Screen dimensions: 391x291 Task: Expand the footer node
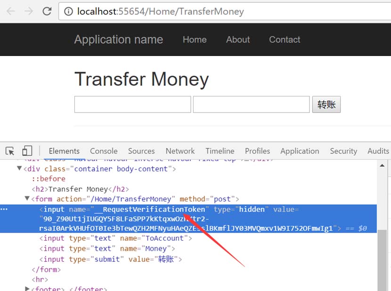click(x=27, y=289)
